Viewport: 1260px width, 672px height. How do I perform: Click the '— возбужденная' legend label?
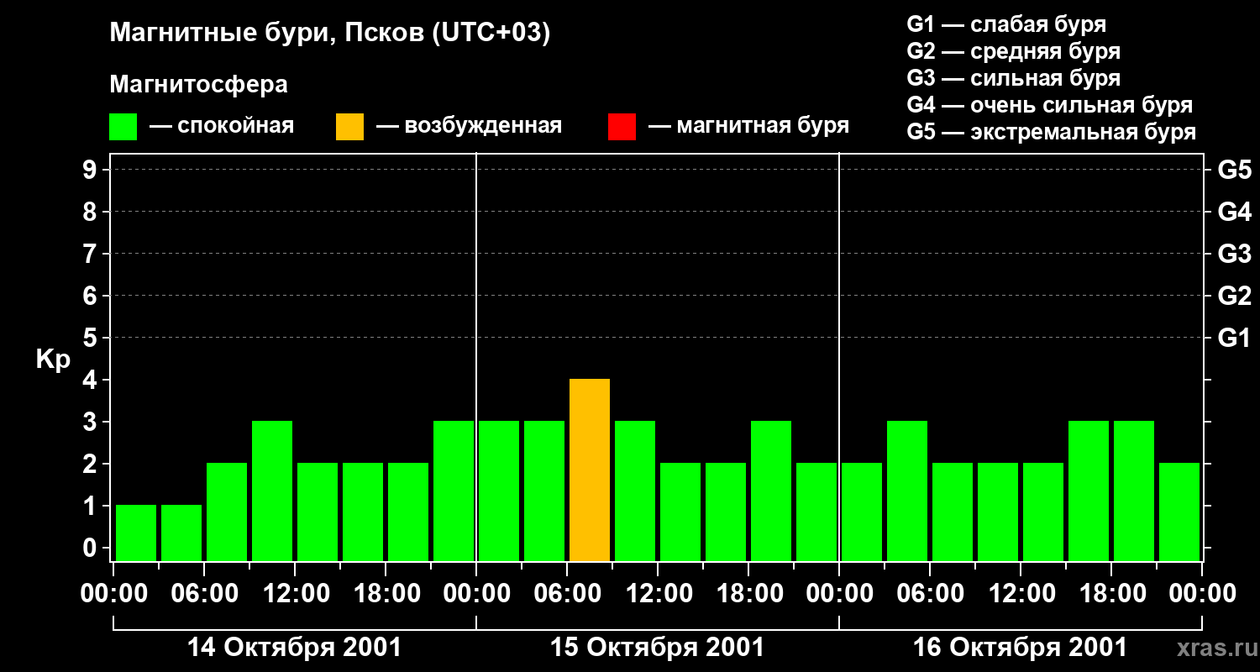pos(469,127)
